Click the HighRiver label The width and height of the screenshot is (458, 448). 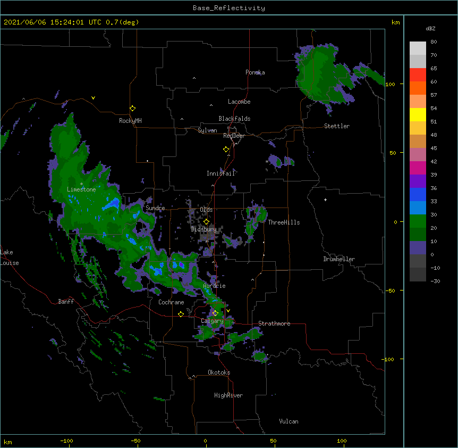click(x=228, y=395)
